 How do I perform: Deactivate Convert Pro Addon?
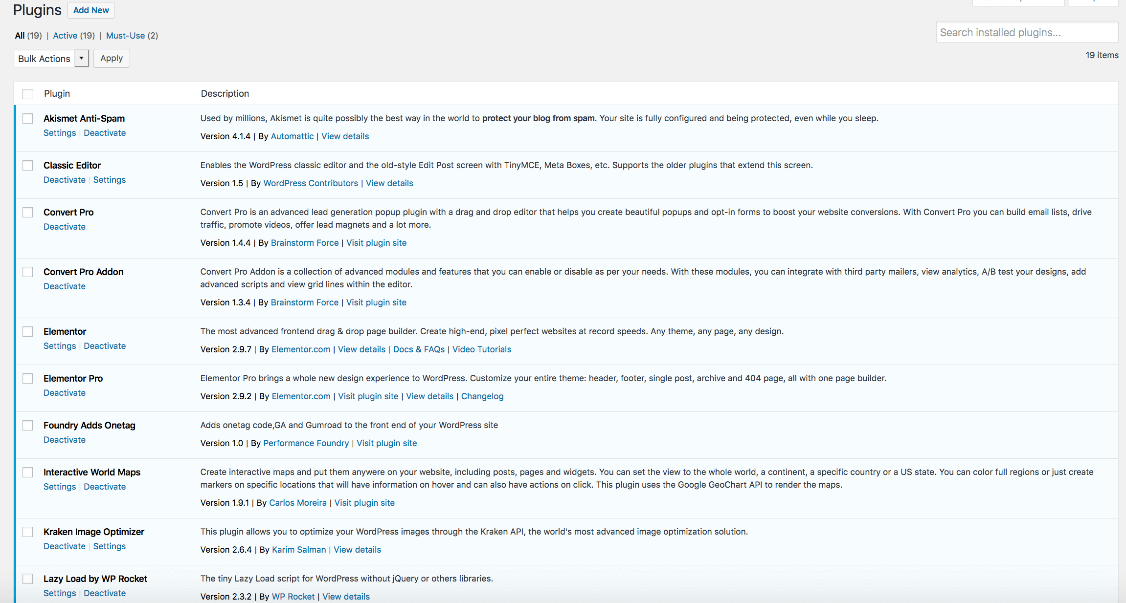click(65, 286)
